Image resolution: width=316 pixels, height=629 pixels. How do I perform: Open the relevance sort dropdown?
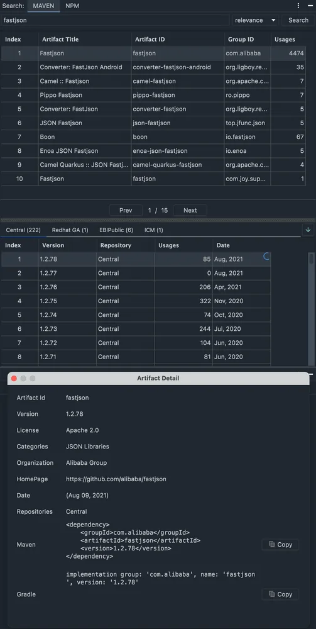(256, 20)
